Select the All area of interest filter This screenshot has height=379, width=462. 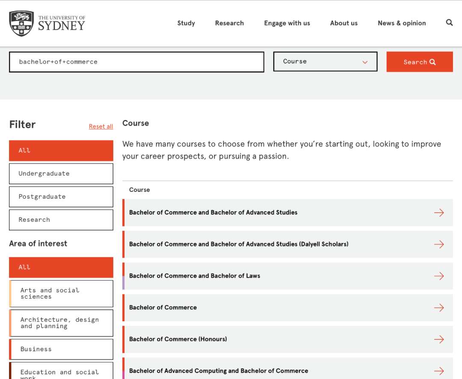[61, 267]
